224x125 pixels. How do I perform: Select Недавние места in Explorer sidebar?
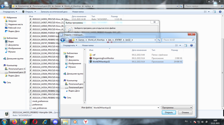point(15,24)
